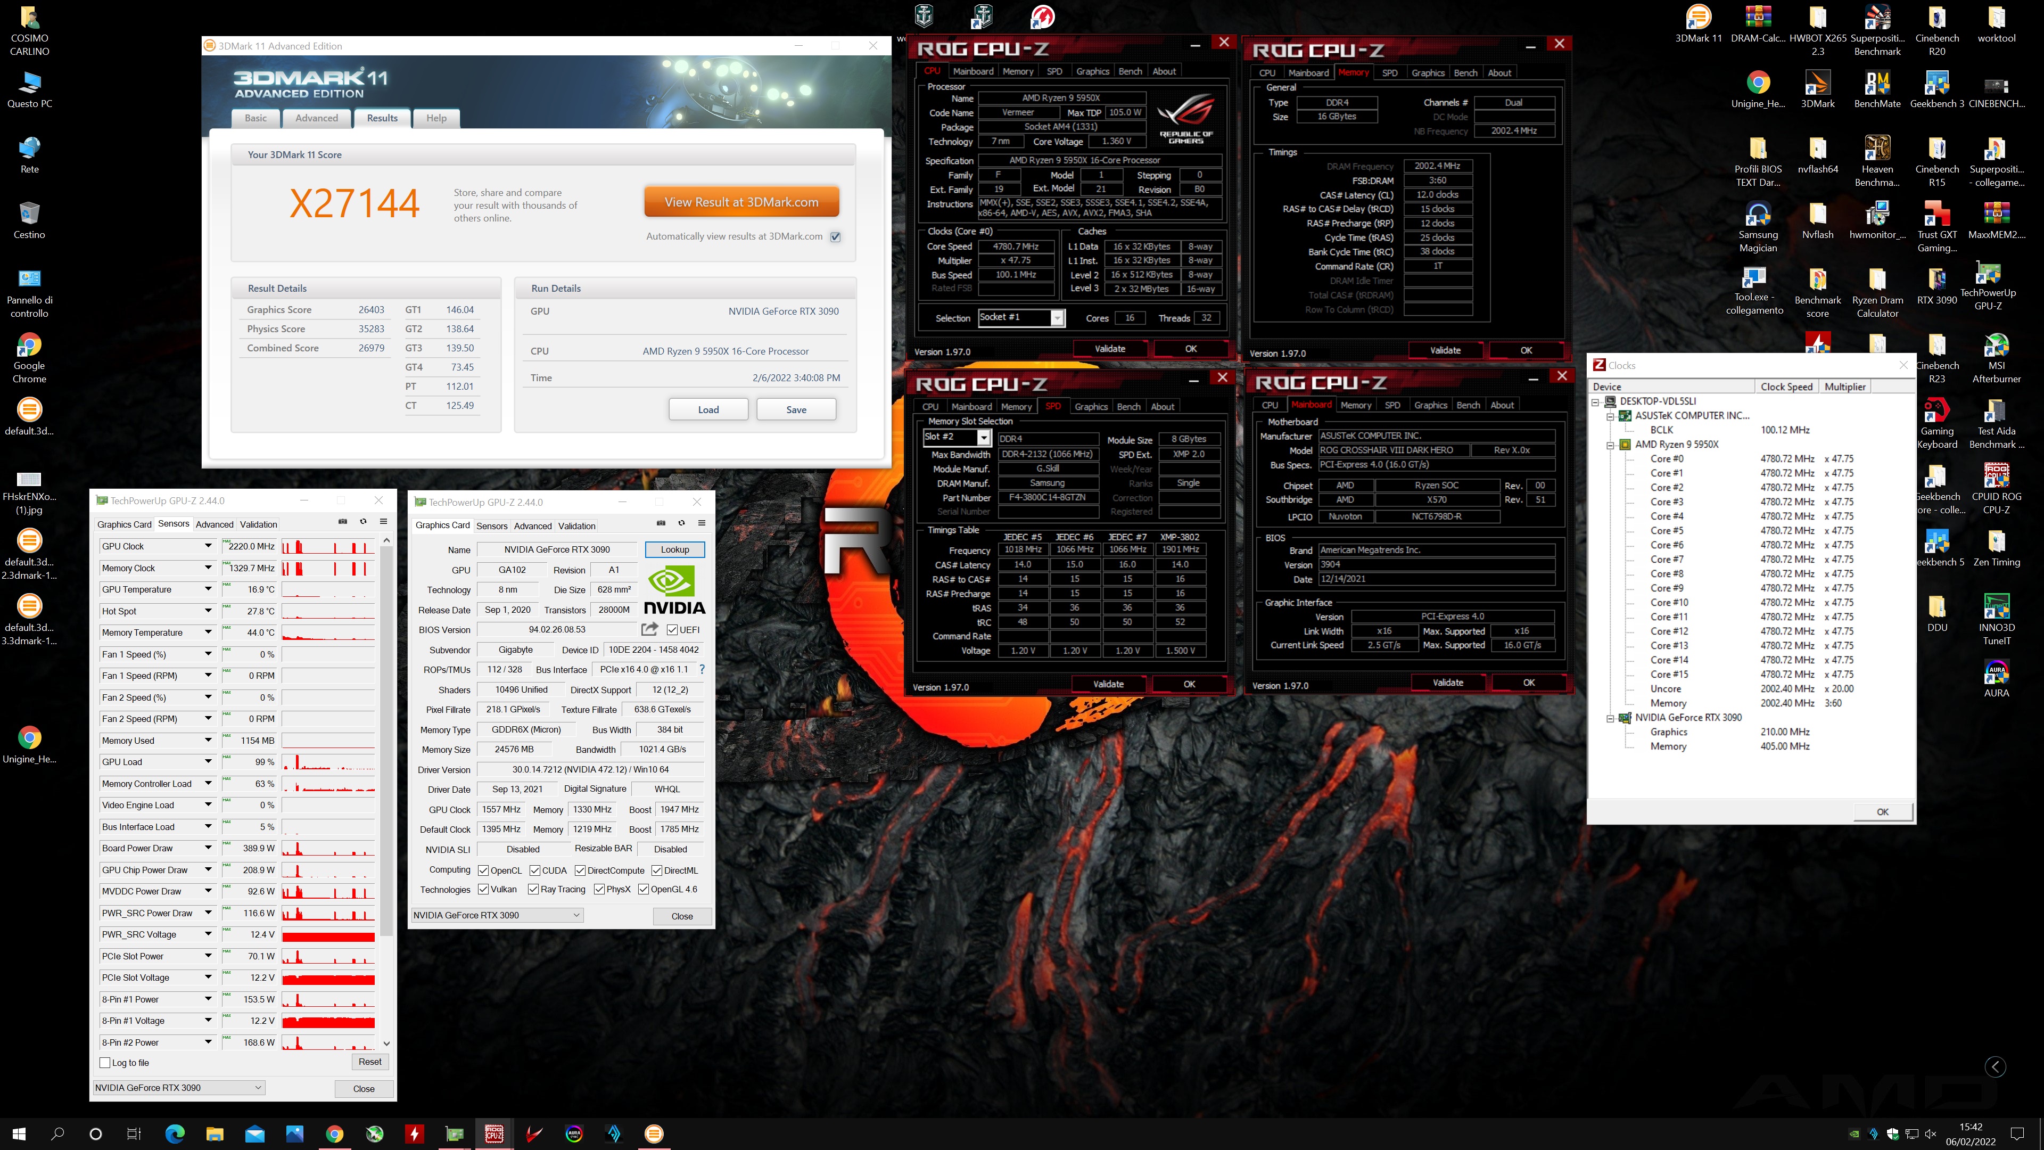Switch to the Basic tab in 3DMark 11
The height and width of the screenshot is (1150, 2044).
pos(256,118)
